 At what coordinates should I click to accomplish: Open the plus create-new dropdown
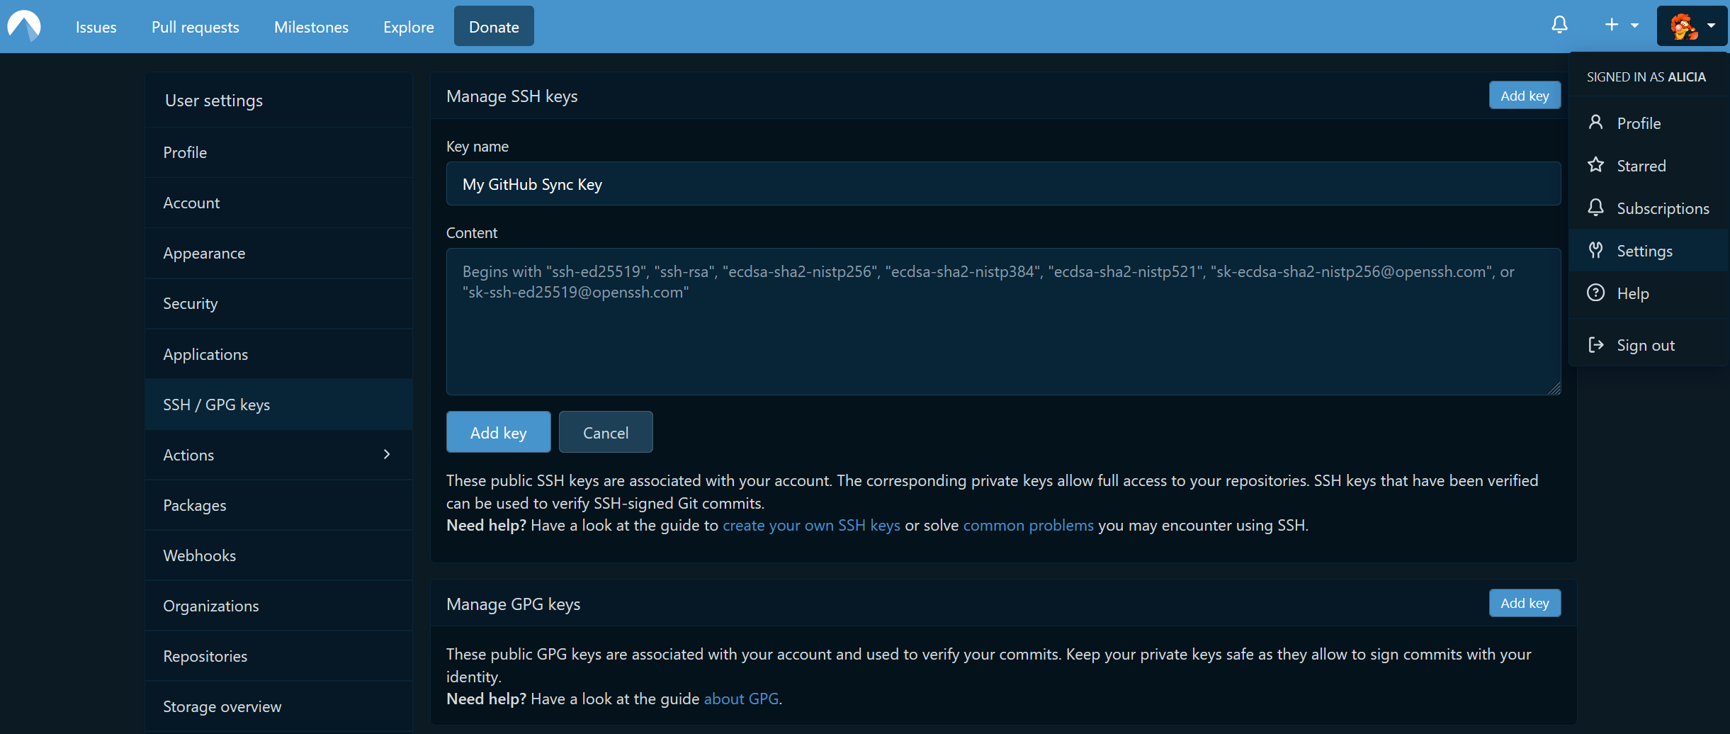[x=1621, y=26]
